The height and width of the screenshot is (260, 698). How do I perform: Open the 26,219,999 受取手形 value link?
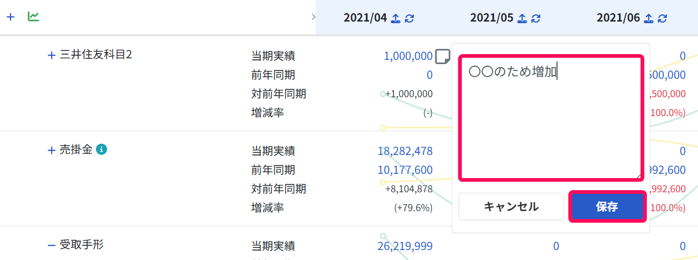coord(405,246)
